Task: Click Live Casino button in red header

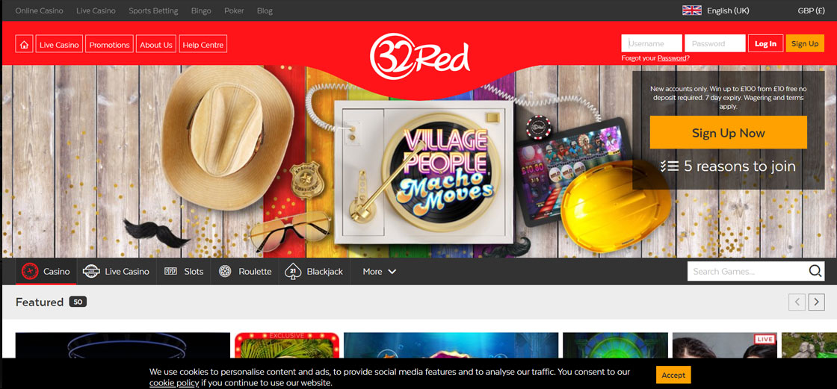Action: pos(59,44)
